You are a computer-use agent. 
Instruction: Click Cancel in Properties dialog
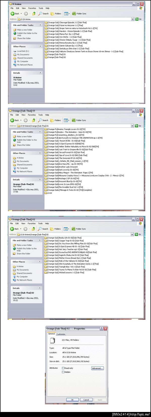tap(86, 400)
